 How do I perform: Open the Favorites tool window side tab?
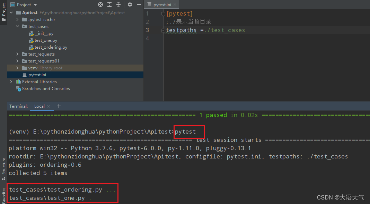pos(3,195)
